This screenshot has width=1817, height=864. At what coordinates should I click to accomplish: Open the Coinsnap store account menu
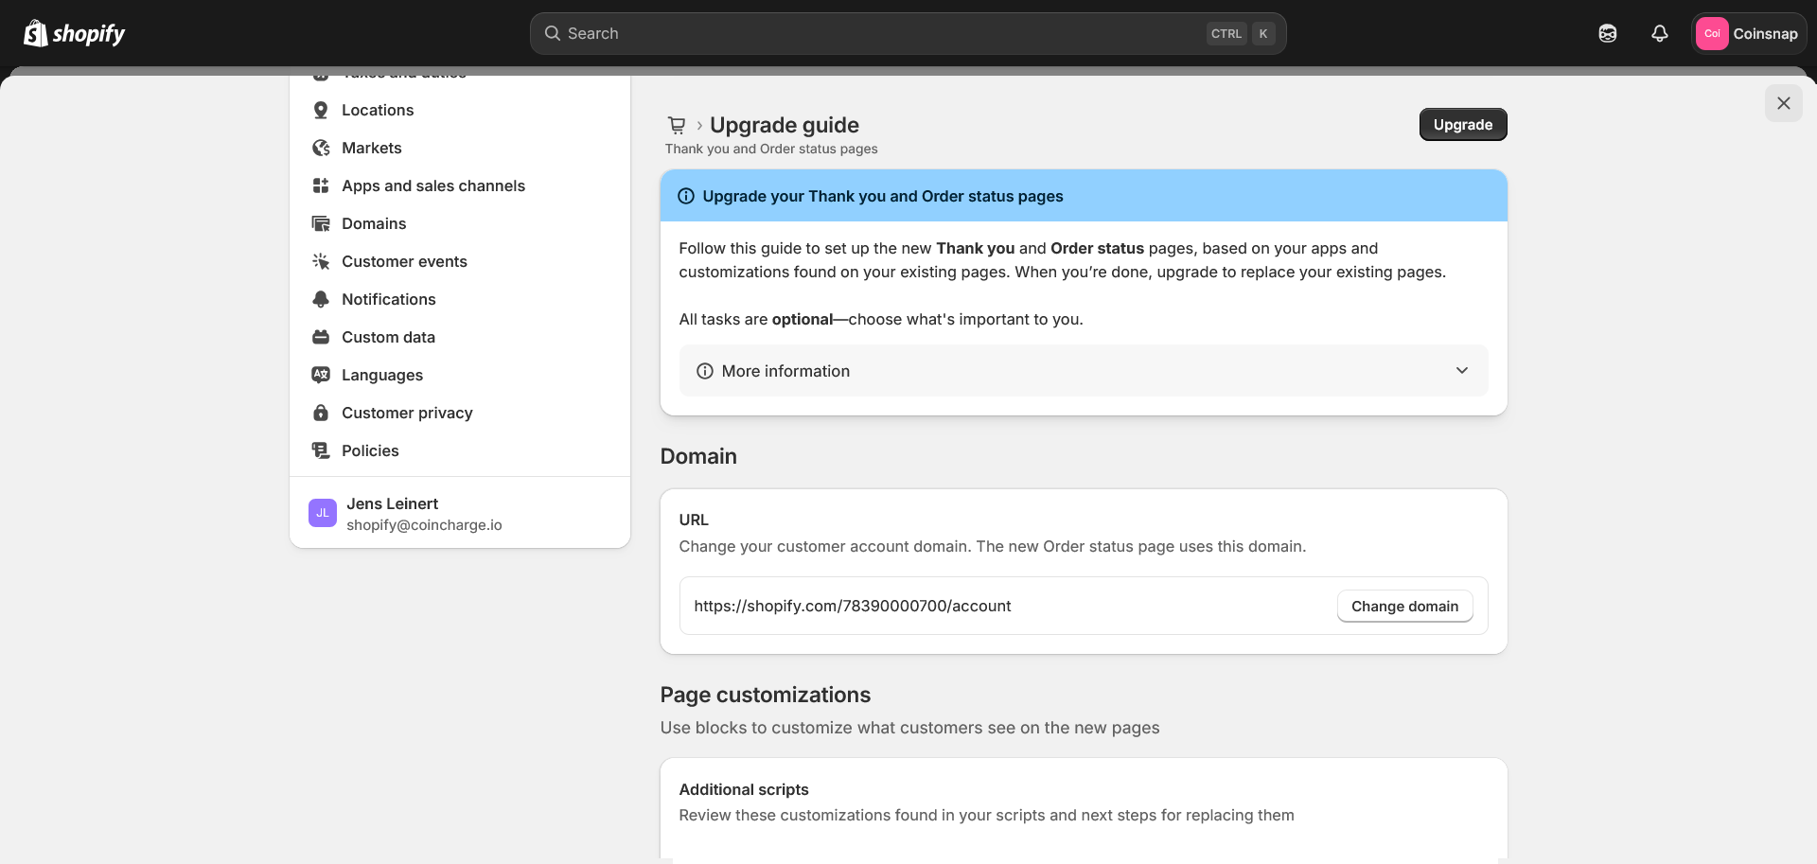tap(1748, 33)
